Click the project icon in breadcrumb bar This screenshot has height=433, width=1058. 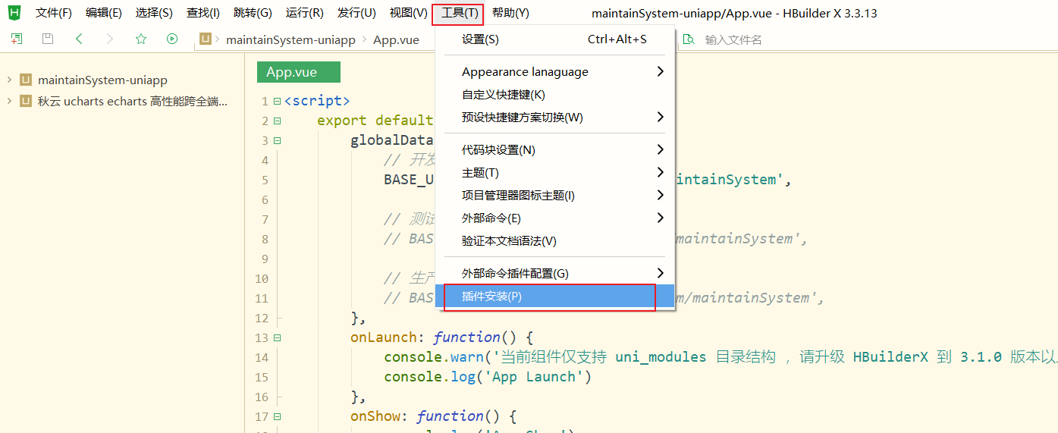pyautogui.click(x=205, y=39)
